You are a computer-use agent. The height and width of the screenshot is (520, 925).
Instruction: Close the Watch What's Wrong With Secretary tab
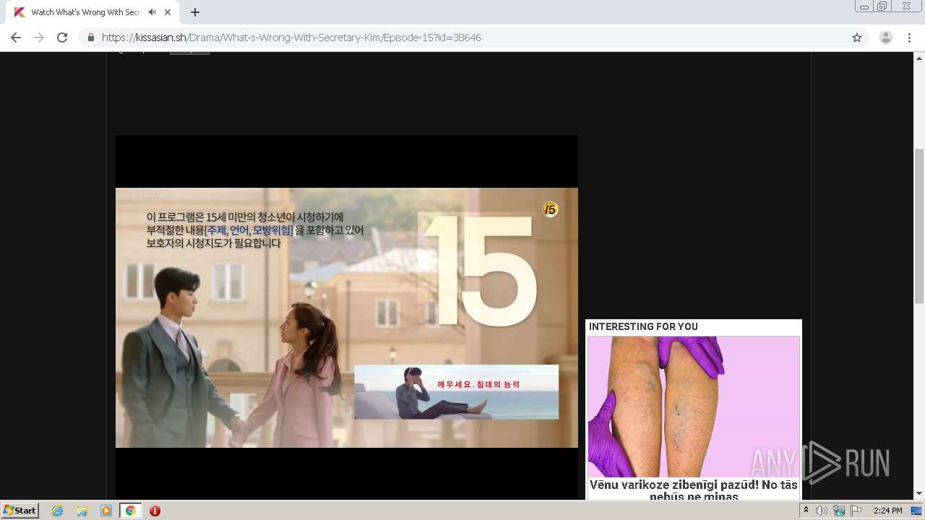pos(168,12)
